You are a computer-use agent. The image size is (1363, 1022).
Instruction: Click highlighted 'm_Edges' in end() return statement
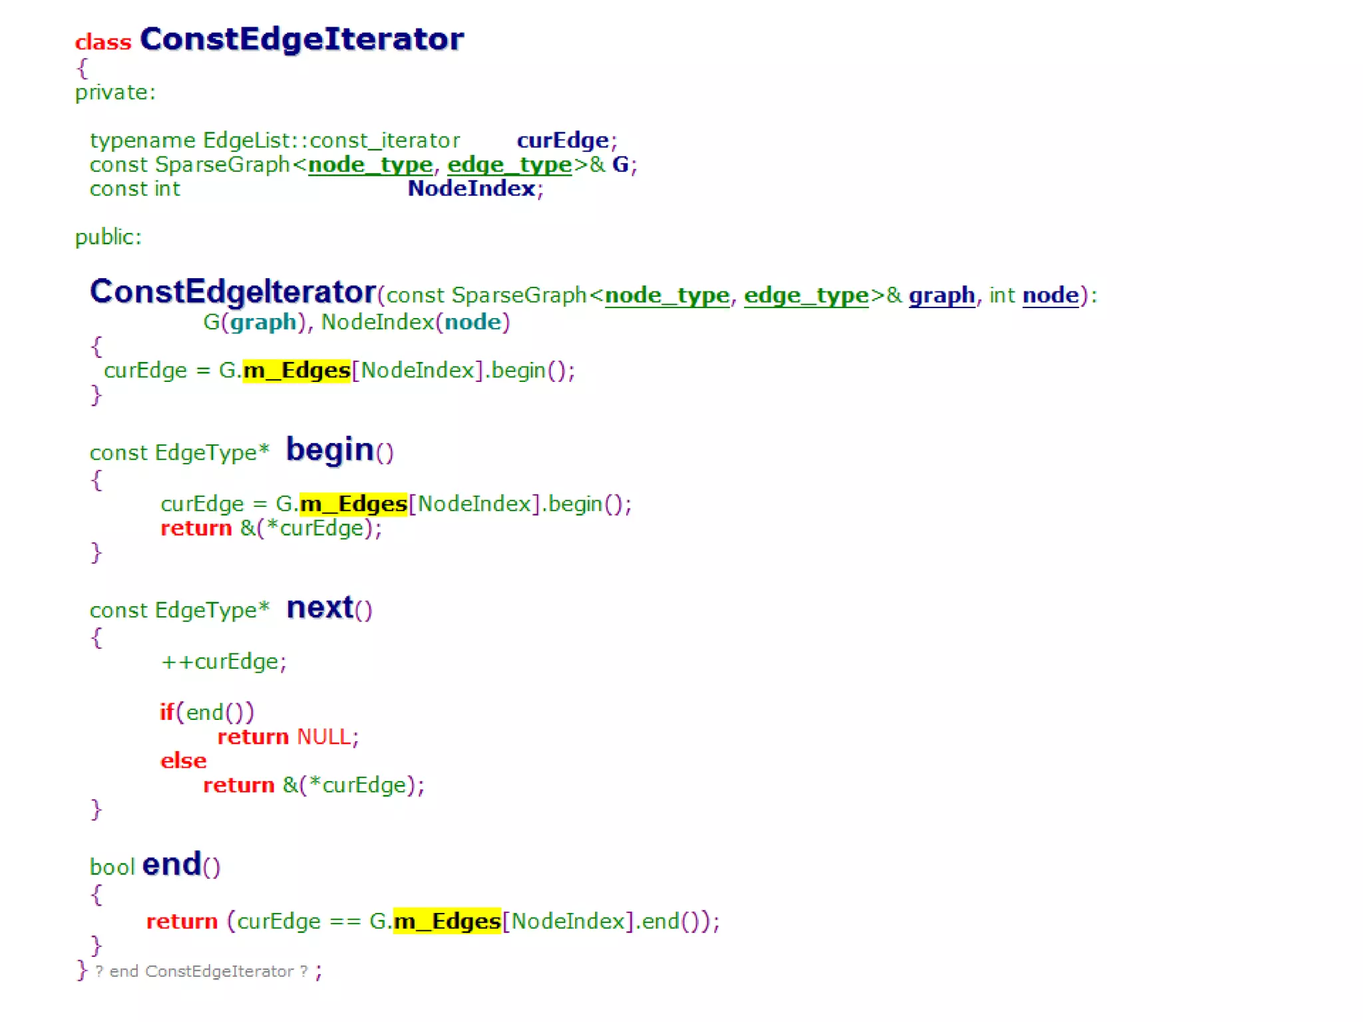coord(447,921)
